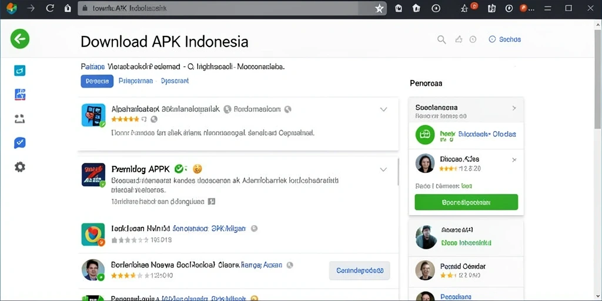The width and height of the screenshot is (602, 301).
Task: Click the emoji icon beside Premidog APPK
Action: [197, 169]
